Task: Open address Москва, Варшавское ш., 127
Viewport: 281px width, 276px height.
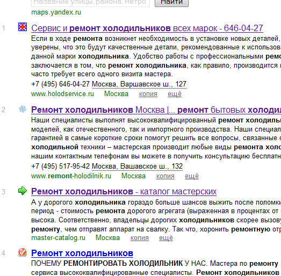Action: 139,84
